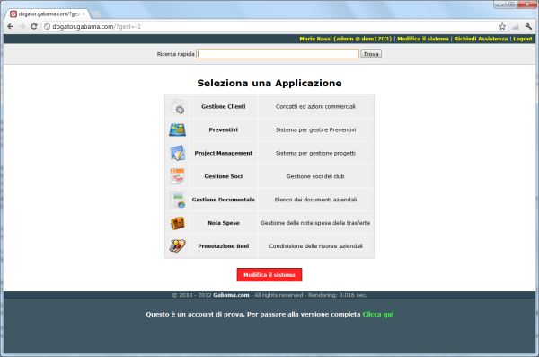The height and width of the screenshot is (357, 539).
Task: Open Preventivi application
Action: pyautogui.click(x=224, y=129)
